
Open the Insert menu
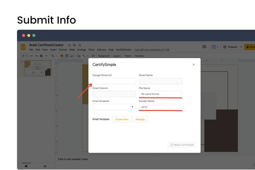(x=53, y=50)
